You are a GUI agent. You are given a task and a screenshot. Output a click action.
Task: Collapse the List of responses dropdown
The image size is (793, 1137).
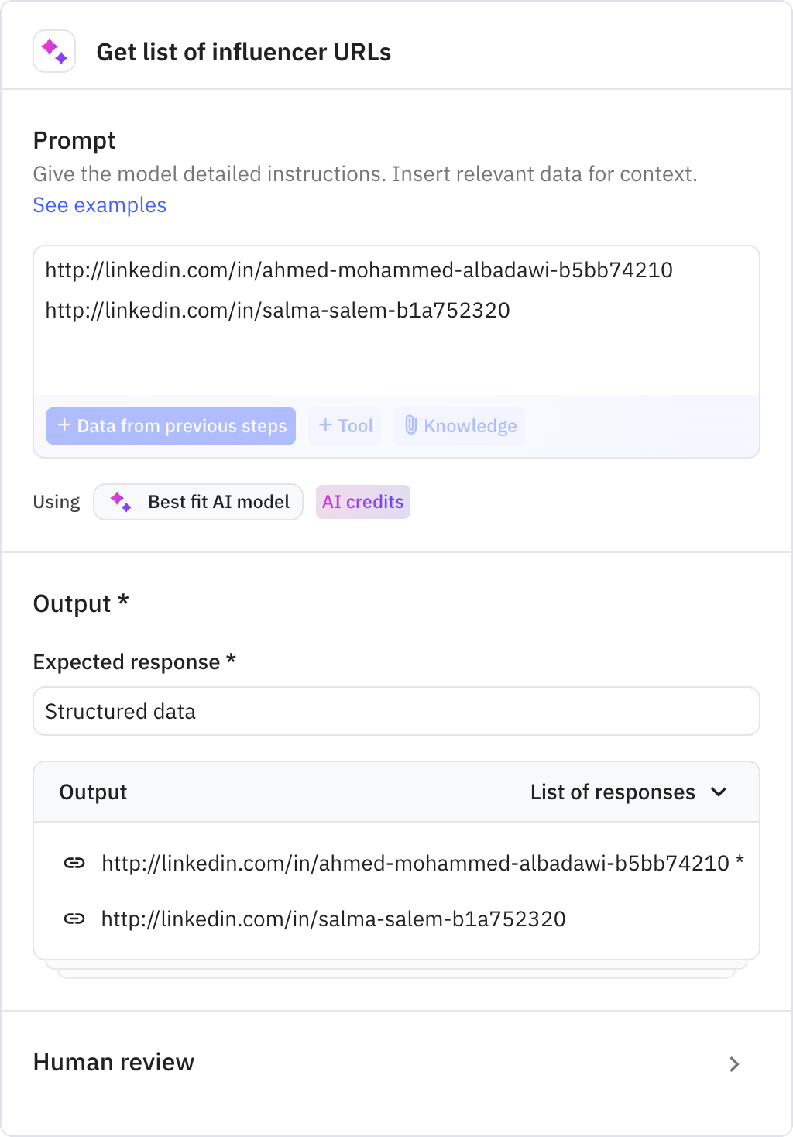719,792
